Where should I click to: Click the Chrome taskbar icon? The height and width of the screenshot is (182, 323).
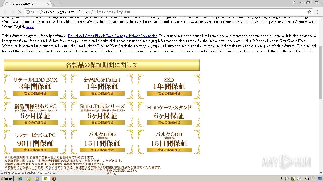tap(46, 179)
